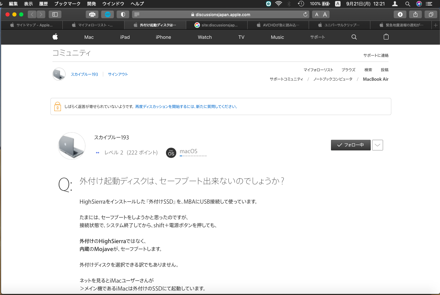
Task: Open iPhone in the Apple navigation
Action: coord(163,37)
